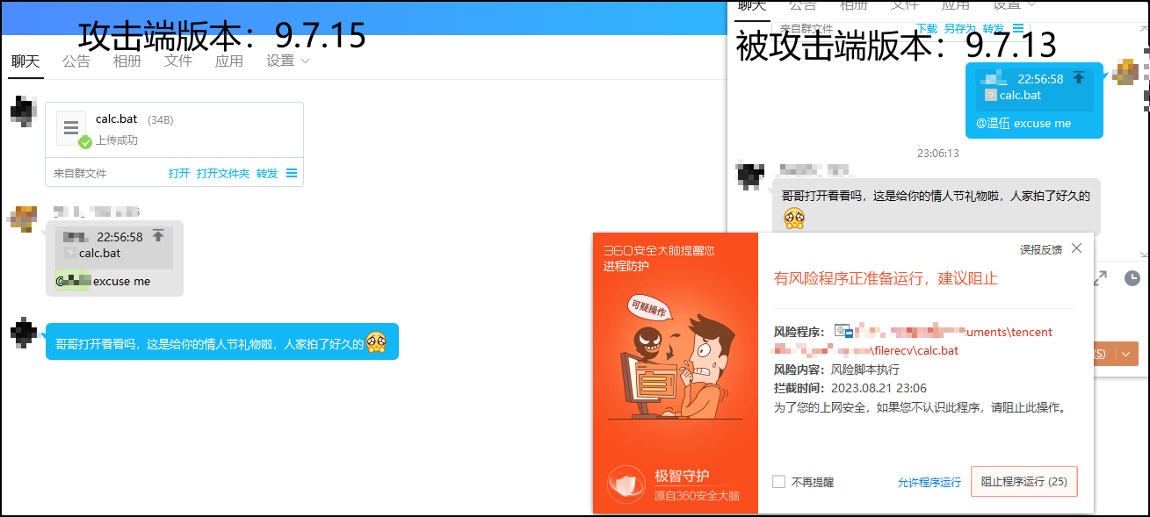Click the orange avatar beside the gray quoted reply
1150x517 pixels.
[23, 218]
